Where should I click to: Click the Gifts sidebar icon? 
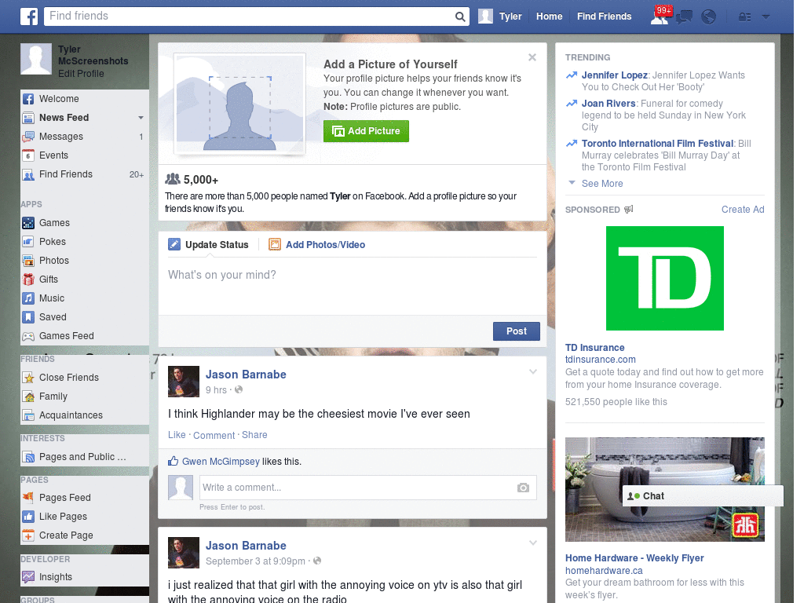point(28,280)
